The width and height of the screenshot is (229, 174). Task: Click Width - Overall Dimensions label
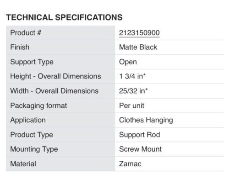click(54, 91)
